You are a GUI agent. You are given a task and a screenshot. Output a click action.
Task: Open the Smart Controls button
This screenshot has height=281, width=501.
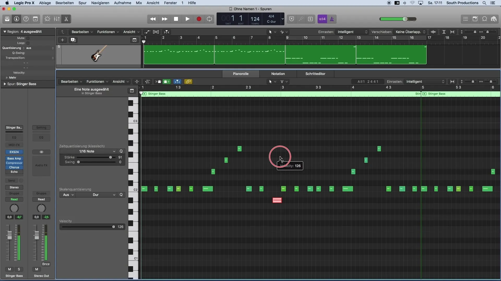point(47,19)
